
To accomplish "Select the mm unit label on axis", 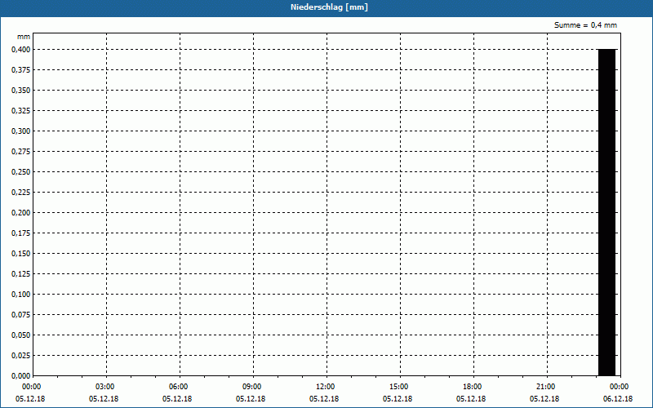I will (24, 37).
